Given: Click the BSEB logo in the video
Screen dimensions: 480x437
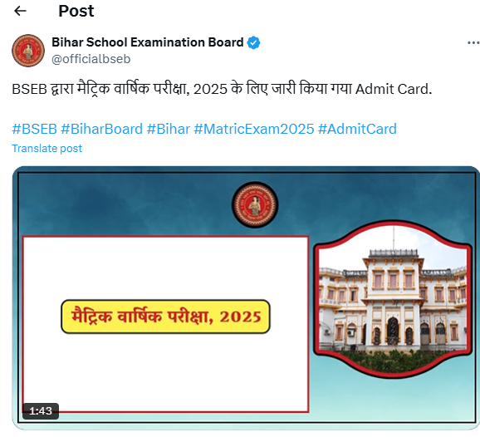Looking at the screenshot, I should tap(255, 204).
